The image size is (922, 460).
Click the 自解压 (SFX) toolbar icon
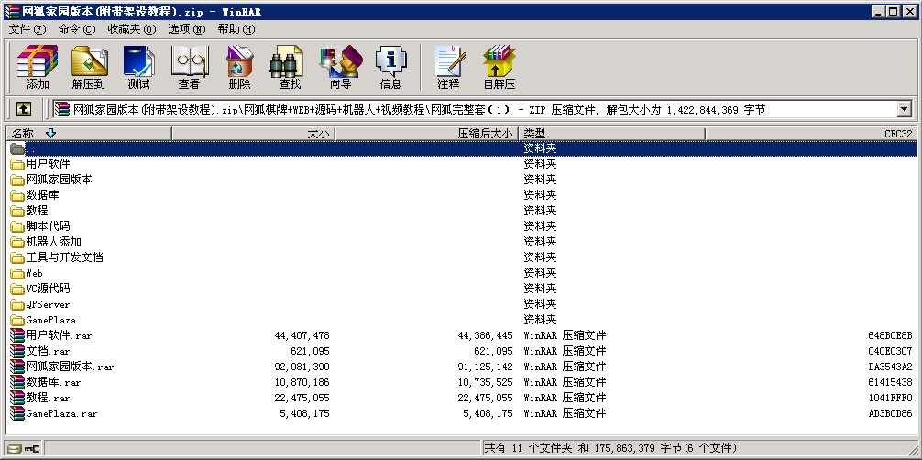[499, 60]
